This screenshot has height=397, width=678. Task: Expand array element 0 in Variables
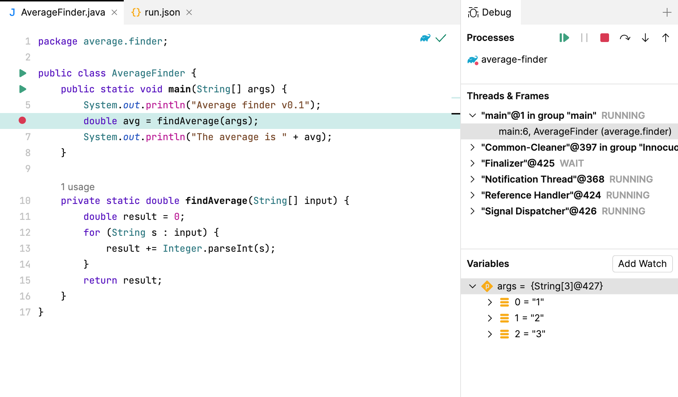pos(490,302)
